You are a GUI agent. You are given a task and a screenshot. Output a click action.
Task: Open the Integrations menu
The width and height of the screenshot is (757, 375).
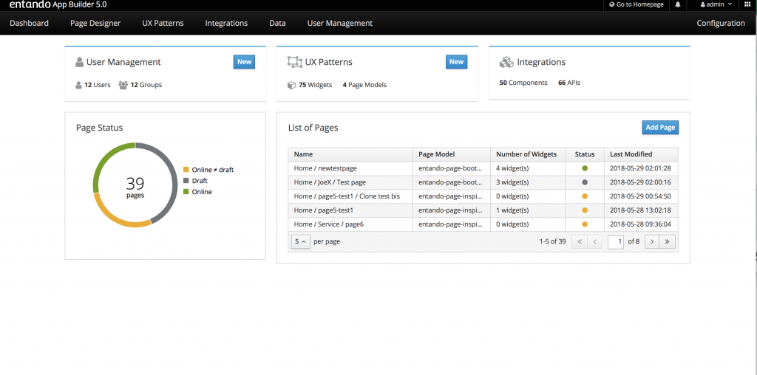pyautogui.click(x=226, y=23)
